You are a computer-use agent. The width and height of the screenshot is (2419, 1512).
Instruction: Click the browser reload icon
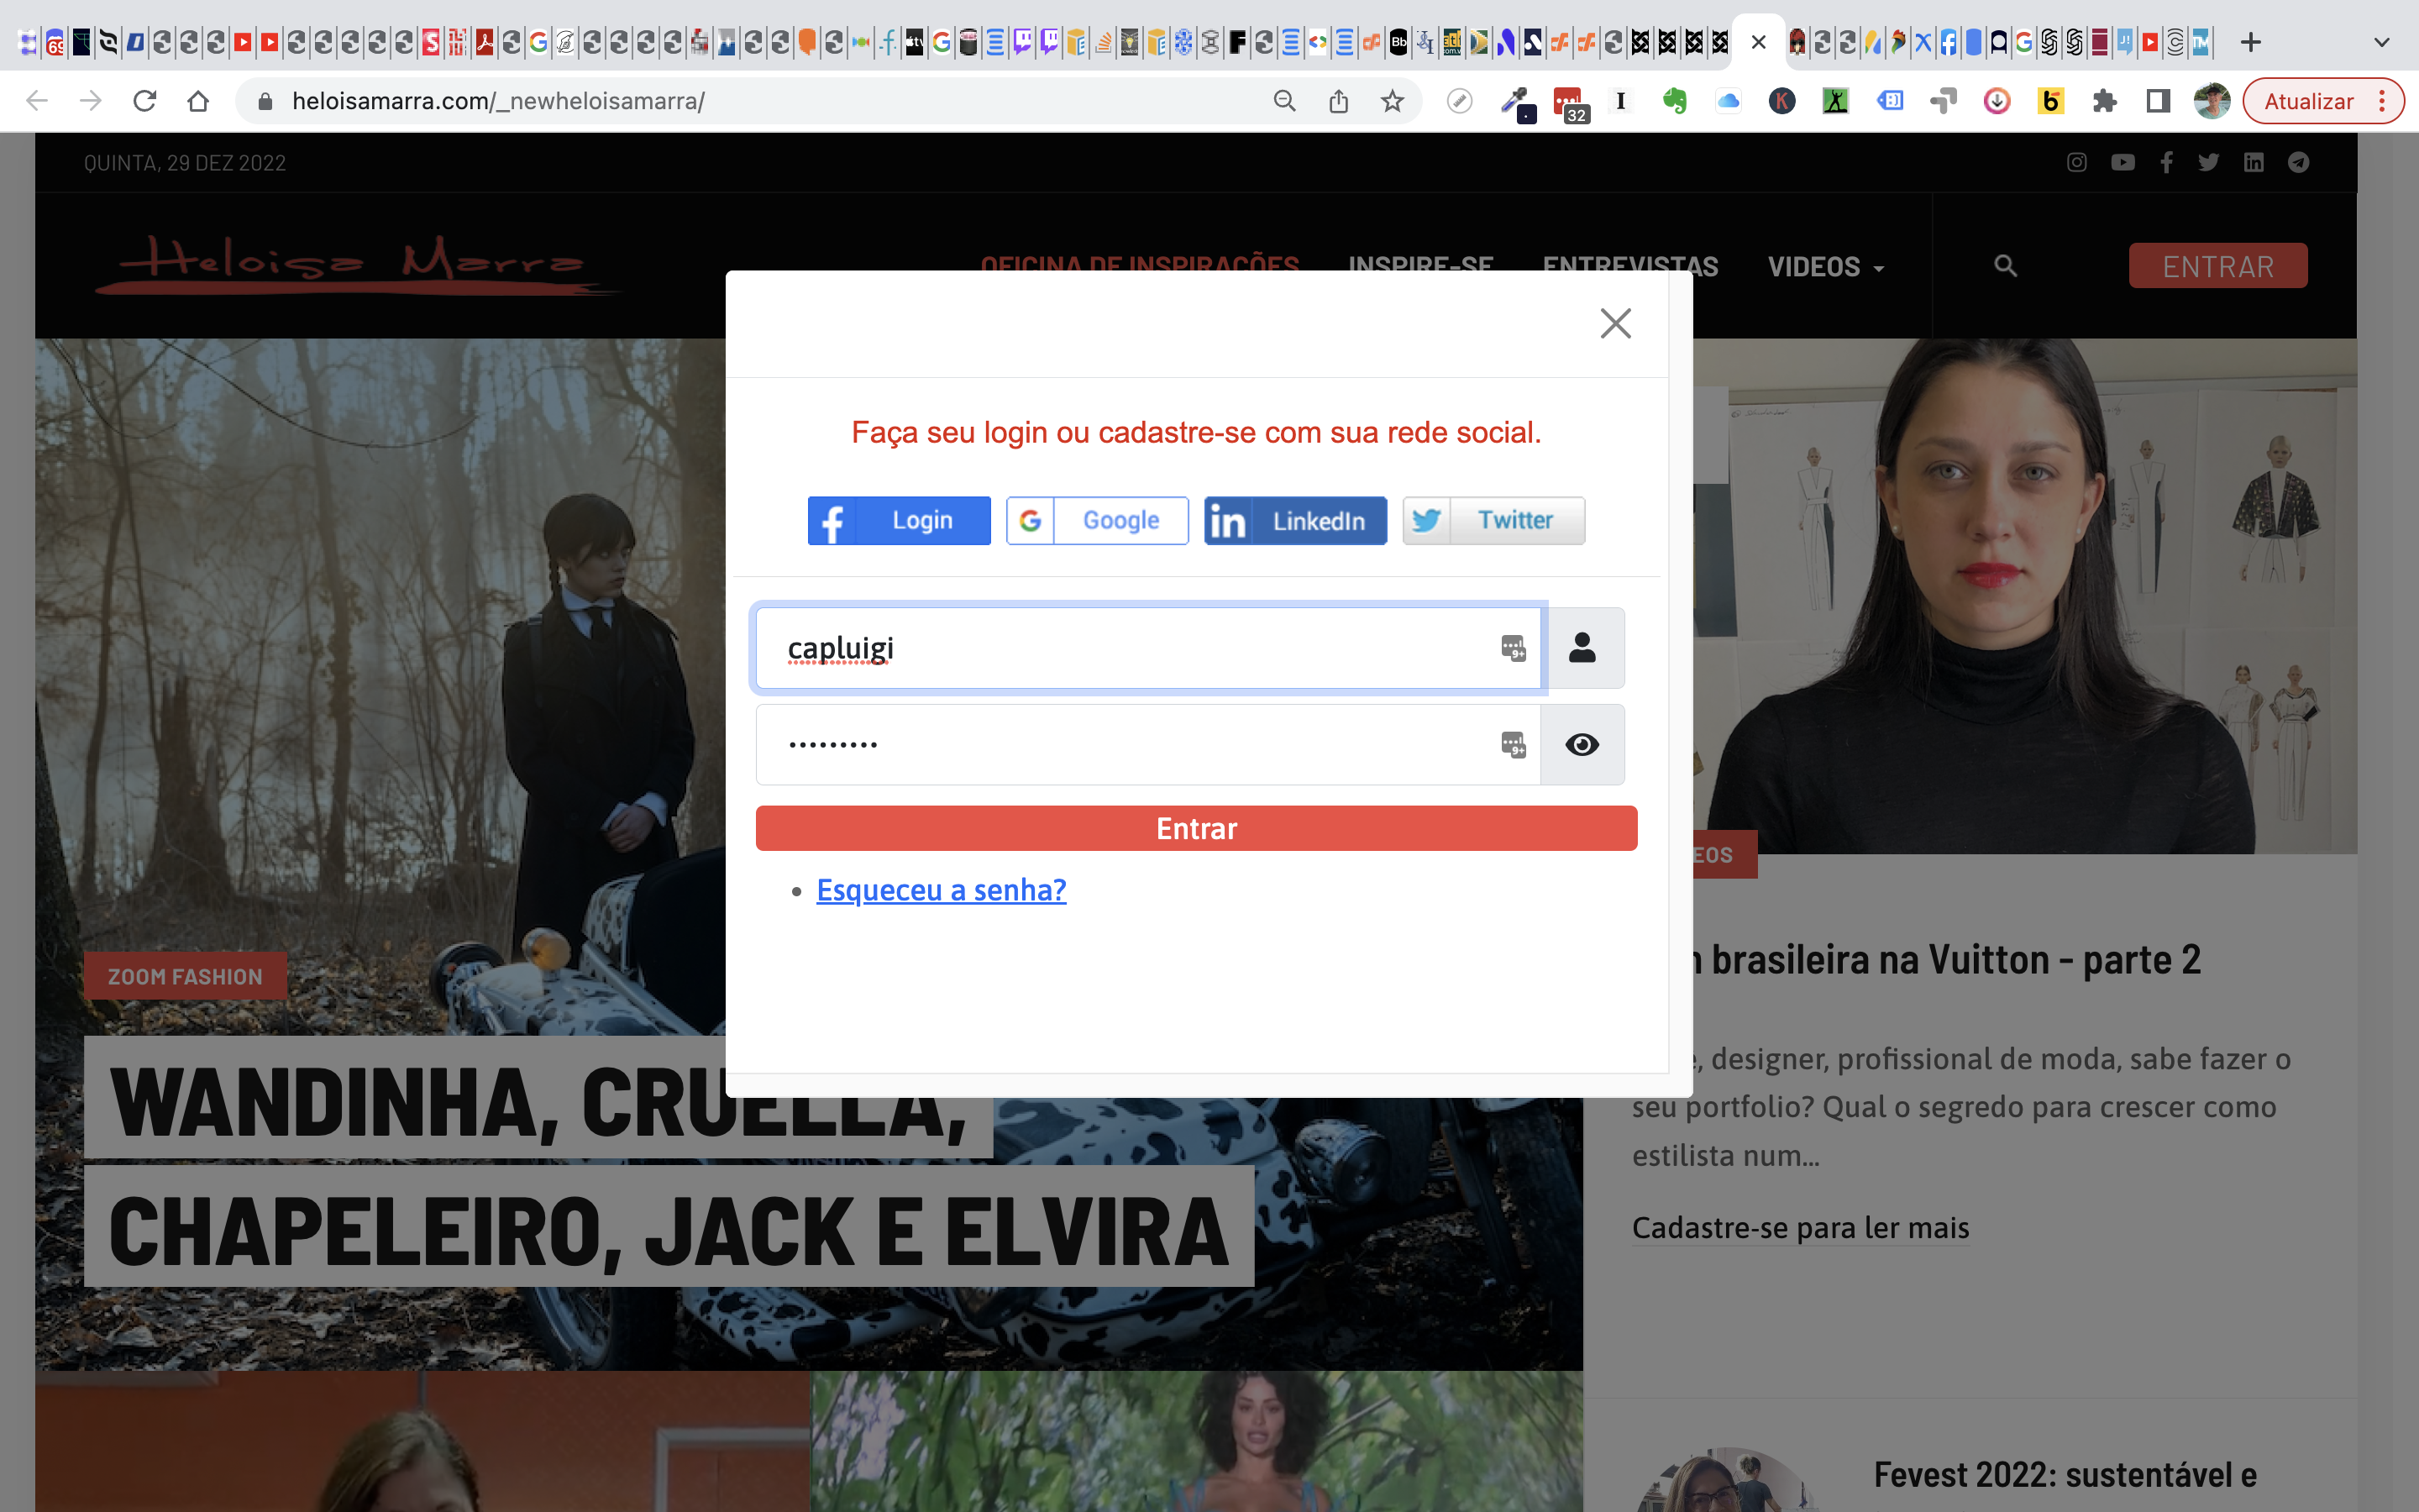(145, 101)
